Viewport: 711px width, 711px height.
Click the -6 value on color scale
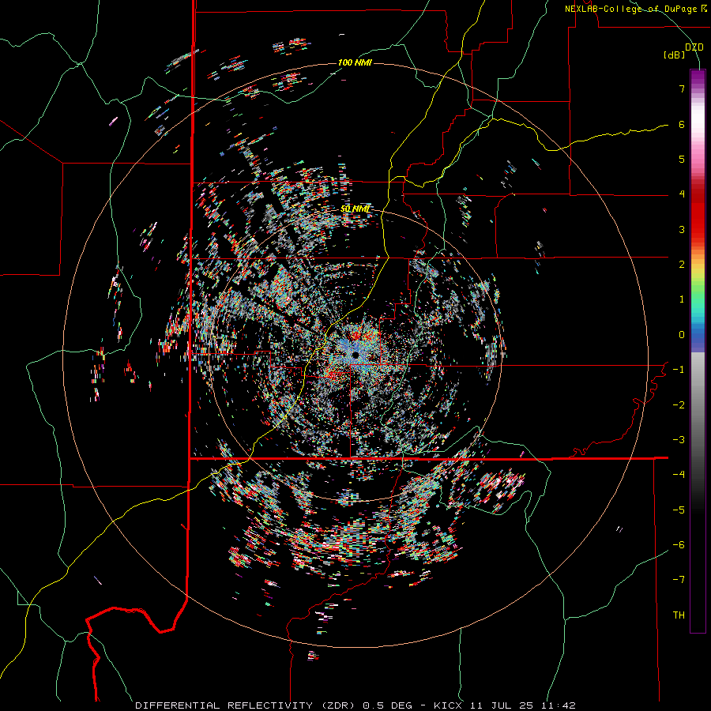pos(679,545)
